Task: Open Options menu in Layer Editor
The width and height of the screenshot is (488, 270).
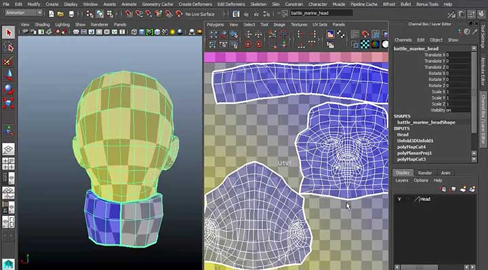Action: (x=421, y=181)
